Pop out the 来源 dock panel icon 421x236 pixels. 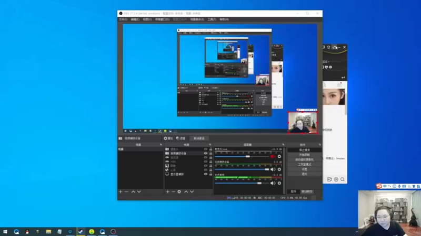[210, 145]
